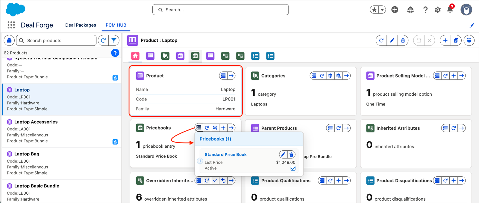The image size is (479, 203).
Task: Add a new product with plus button
Action: coord(445,40)
